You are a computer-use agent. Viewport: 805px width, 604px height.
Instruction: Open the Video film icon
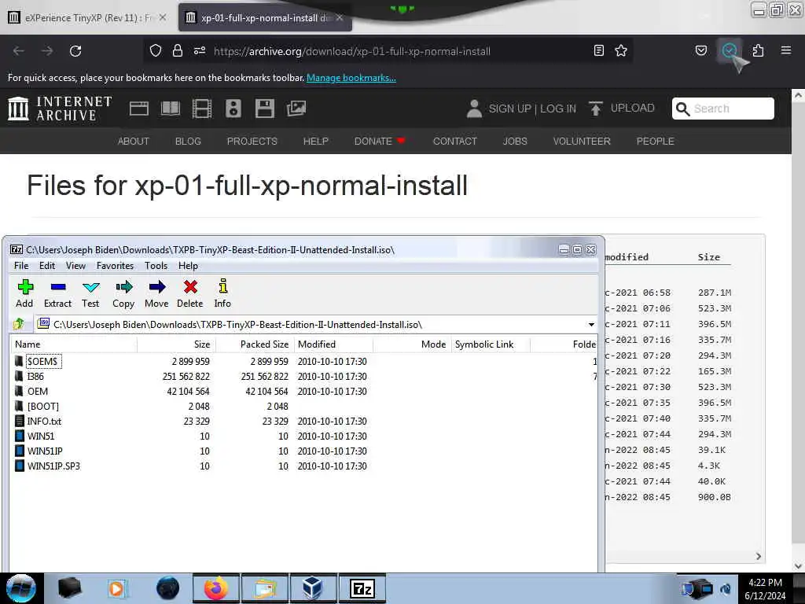coord(202,109)
